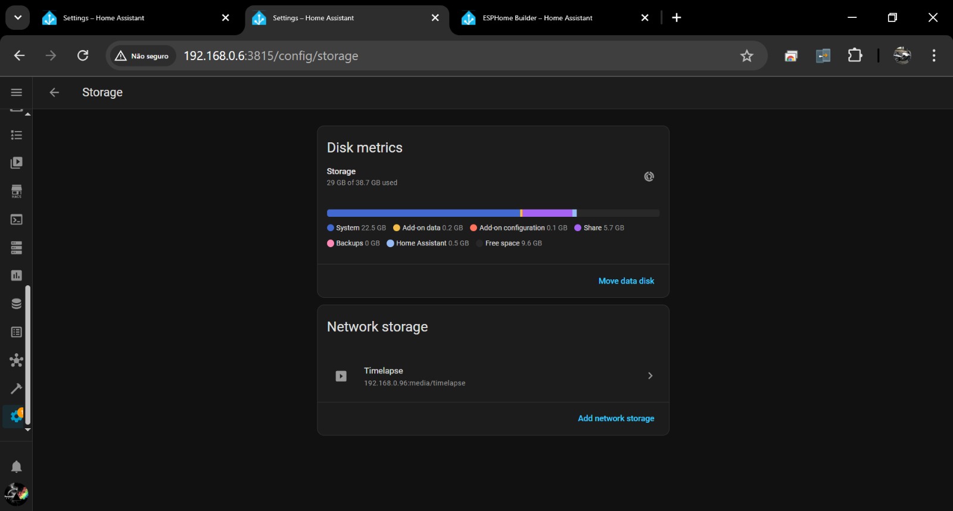Open the Zigbee network sidebar icon
Viewport: 953px width, 511px height.
point(17,360)
